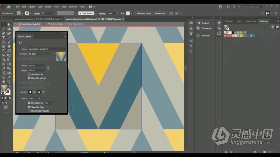Viewport: 280px width, 157px height.
Task: Toggle width and height proportion link
Action: pyautogui.click(x=48, y=68)
